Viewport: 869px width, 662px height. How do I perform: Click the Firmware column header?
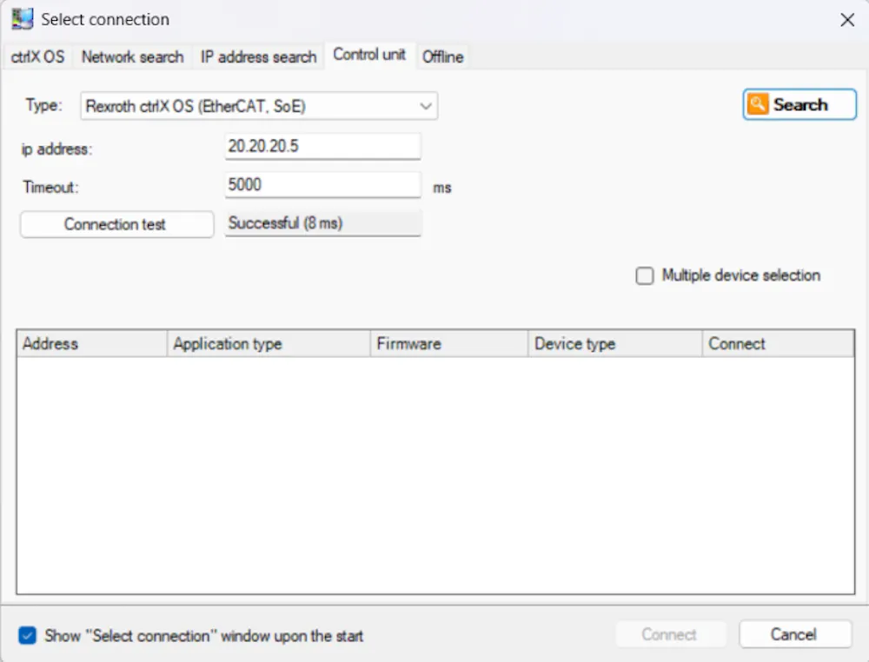(449, 344)
